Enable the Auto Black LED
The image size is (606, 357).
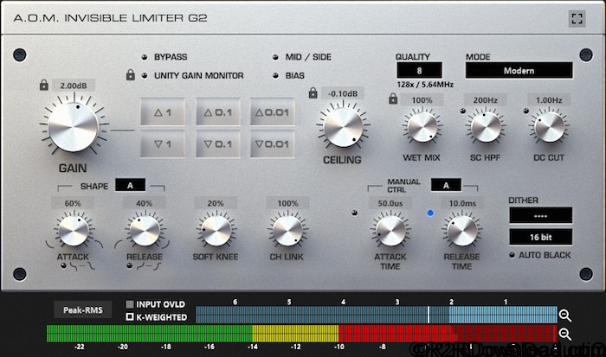[513, 255]
